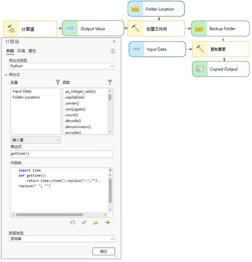Click the 确定 button

[x=103, y=251]
